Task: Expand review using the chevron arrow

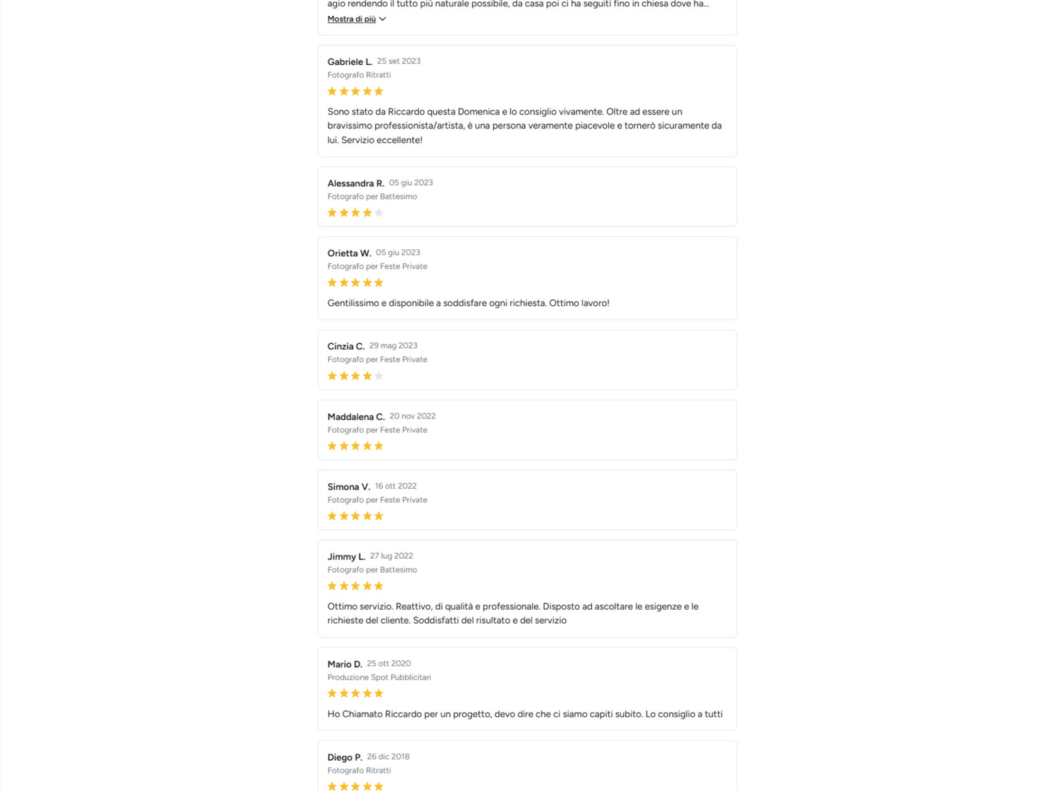Action: [383, 19]
